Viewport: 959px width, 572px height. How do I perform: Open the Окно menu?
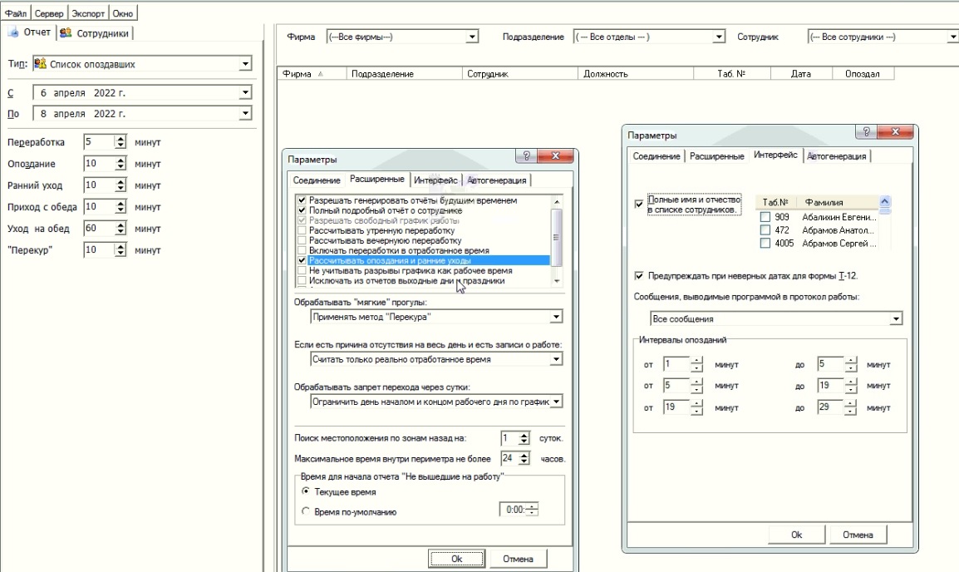[122, 12]
